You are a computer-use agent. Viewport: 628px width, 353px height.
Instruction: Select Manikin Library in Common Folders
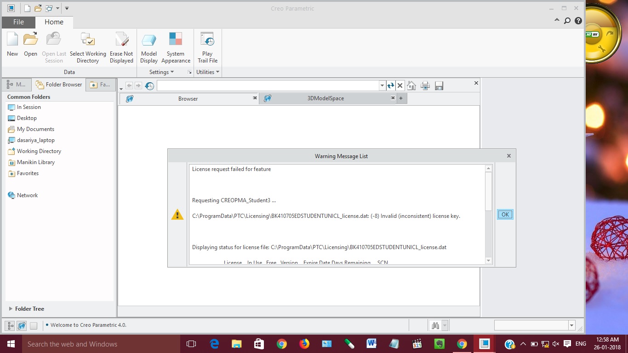click(35, 162)
